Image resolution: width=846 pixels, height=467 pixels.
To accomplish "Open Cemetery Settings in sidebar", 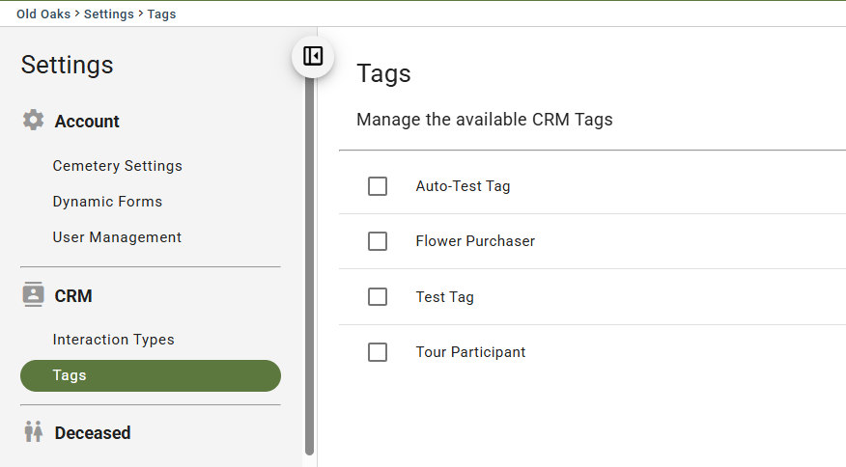I will coord(118,166).
